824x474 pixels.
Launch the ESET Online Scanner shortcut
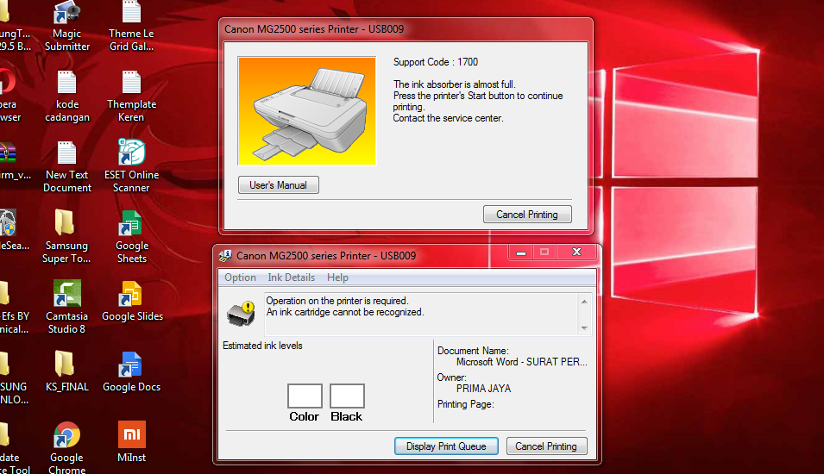(131, 165)
